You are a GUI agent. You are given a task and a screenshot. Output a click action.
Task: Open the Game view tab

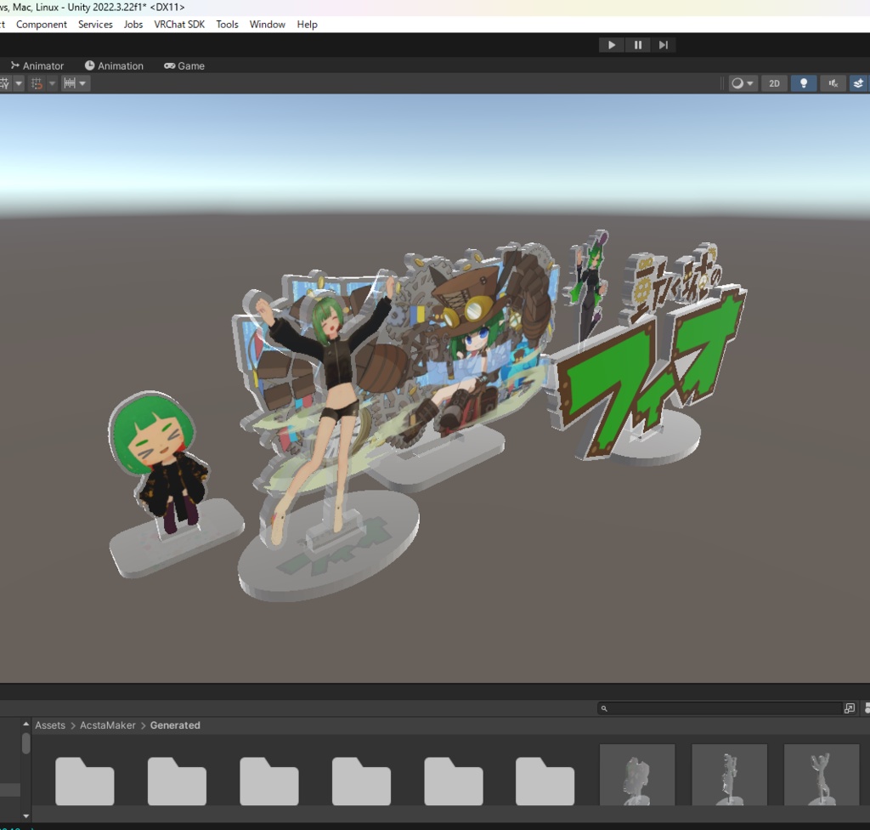point(184,65)
